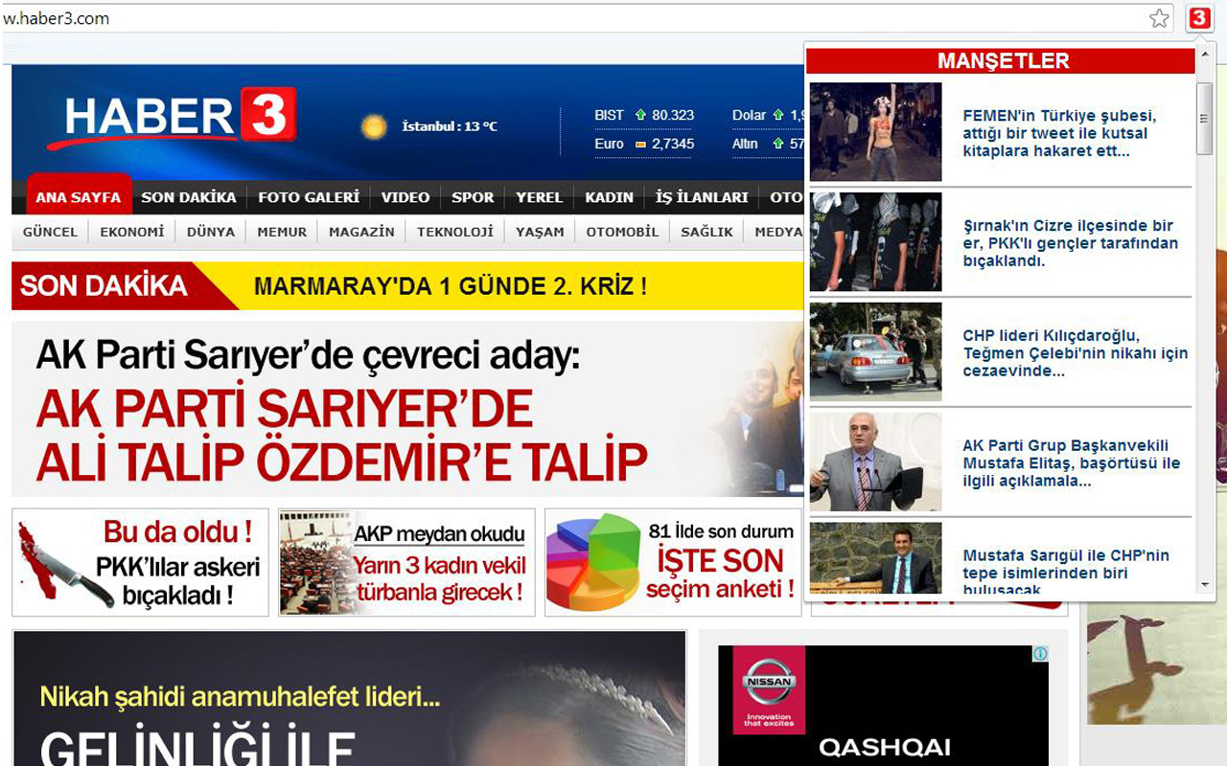
Task: Go to the DÜNYA category
Action: click(x=211, y=232)
